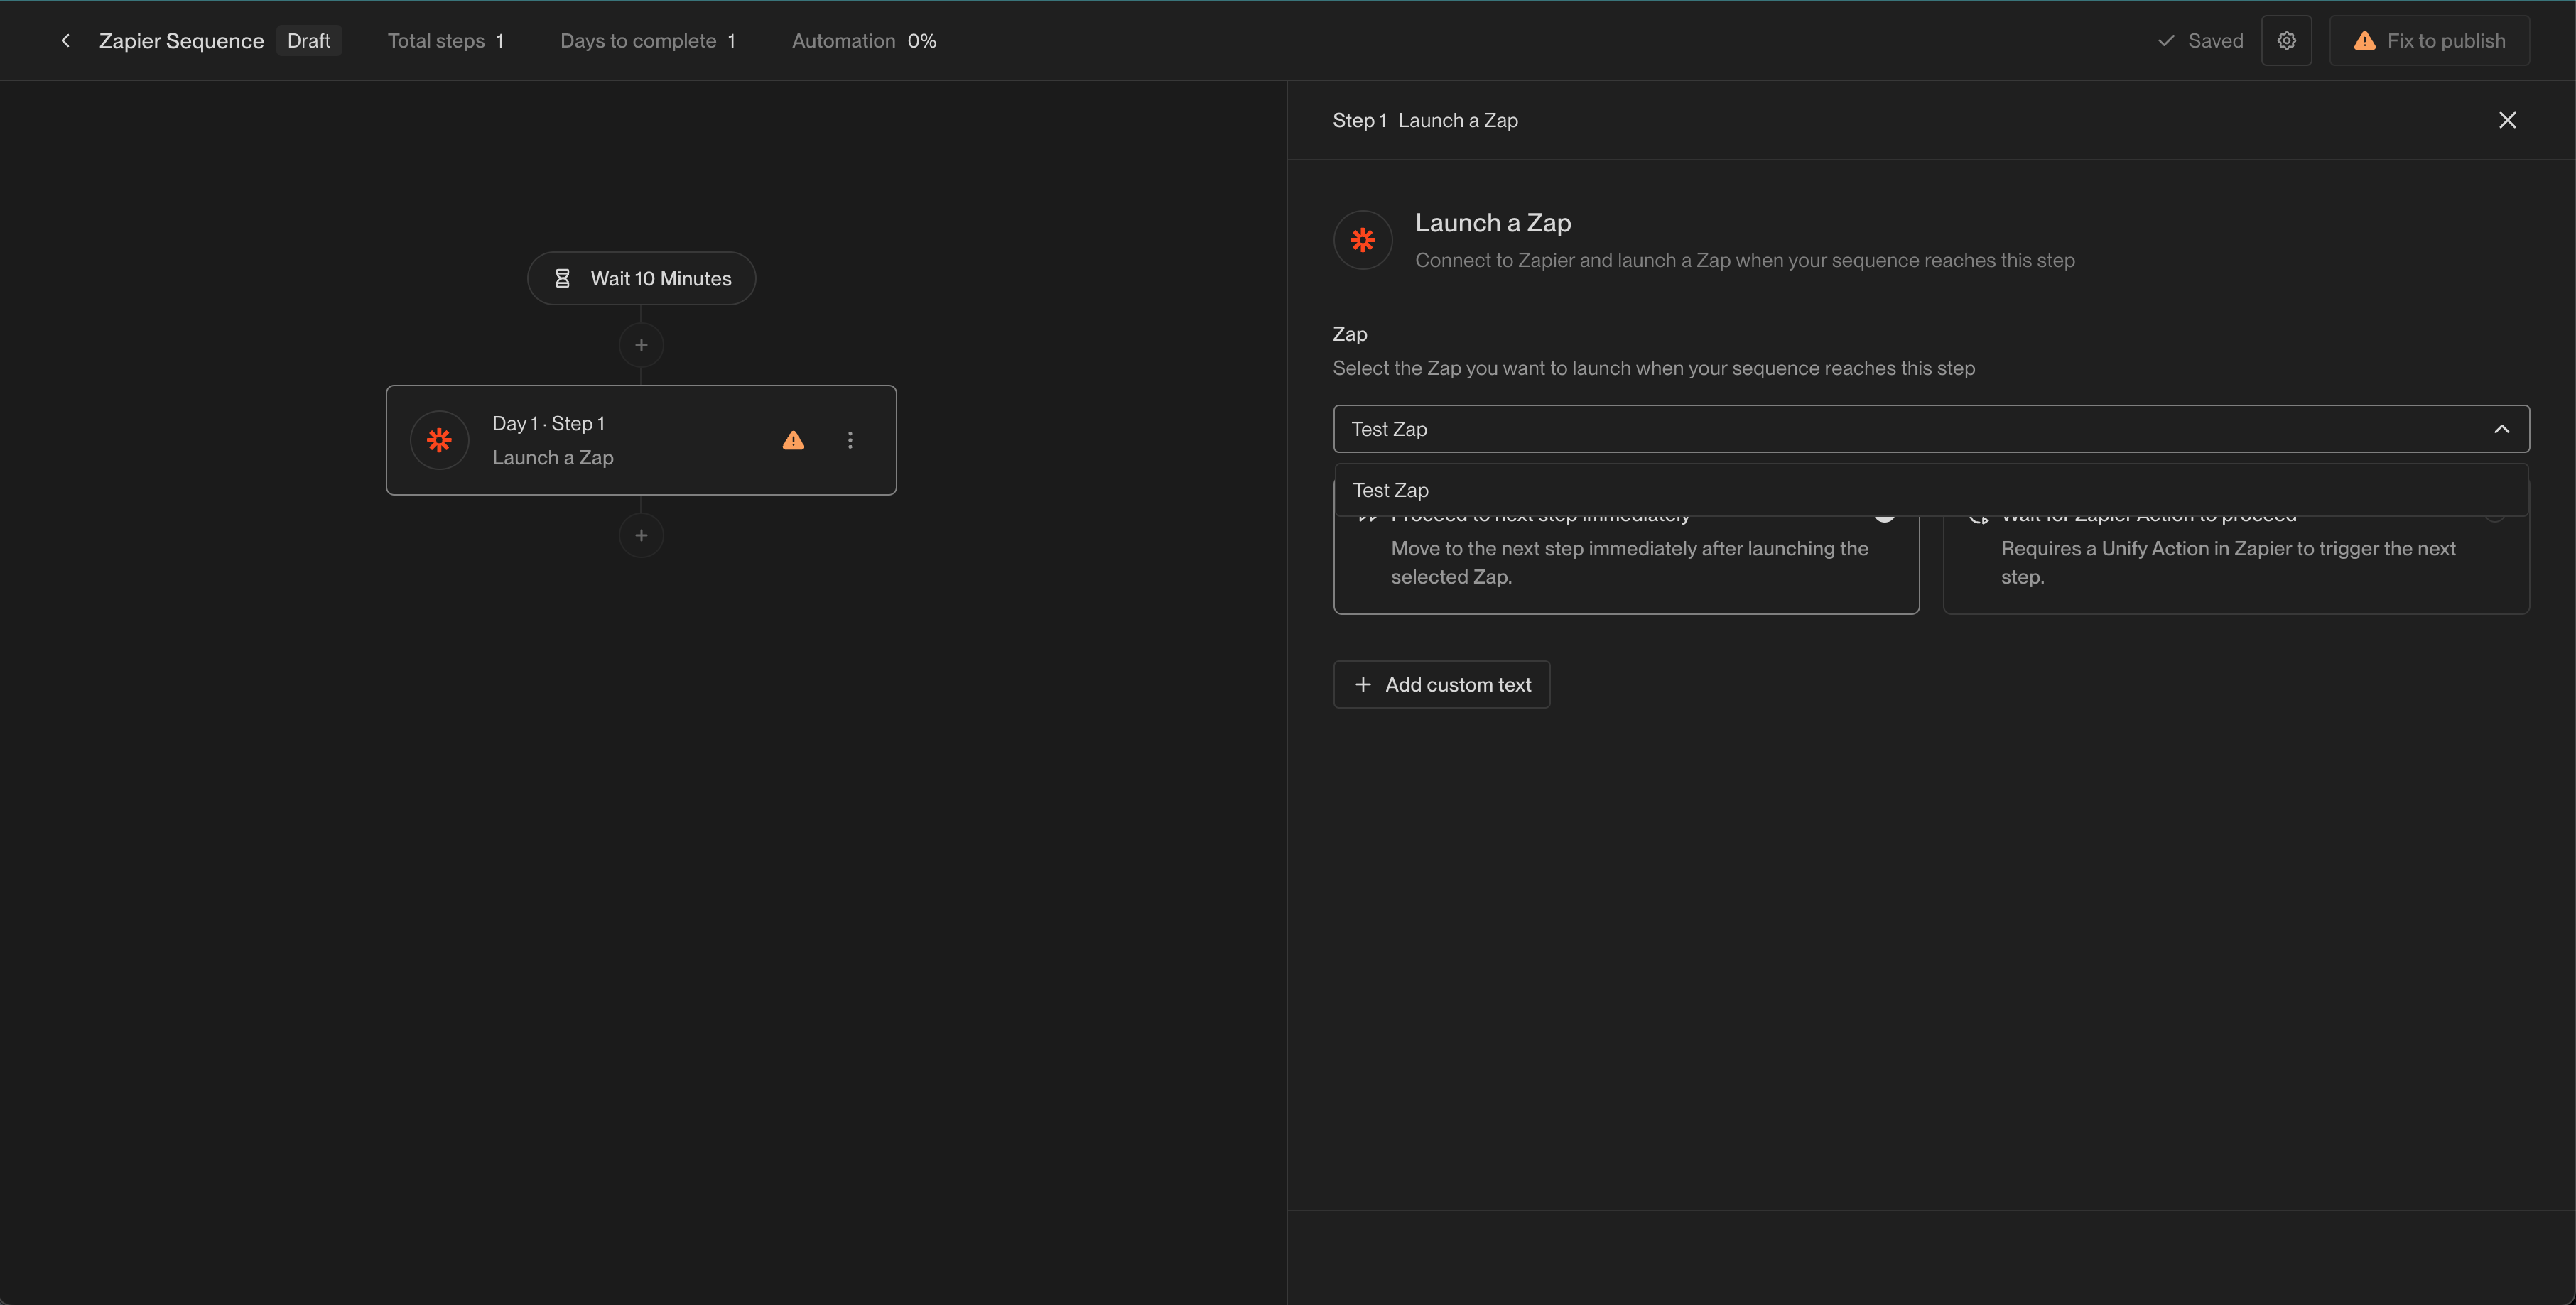Collapse the Test Zap dropdown with its chevron
The height and width of the screenshot is (1305, 2576).
click(2502, 429)
